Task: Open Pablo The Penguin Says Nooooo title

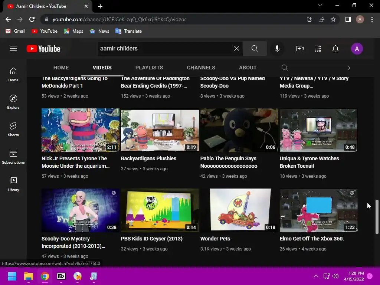Action: 229,162
